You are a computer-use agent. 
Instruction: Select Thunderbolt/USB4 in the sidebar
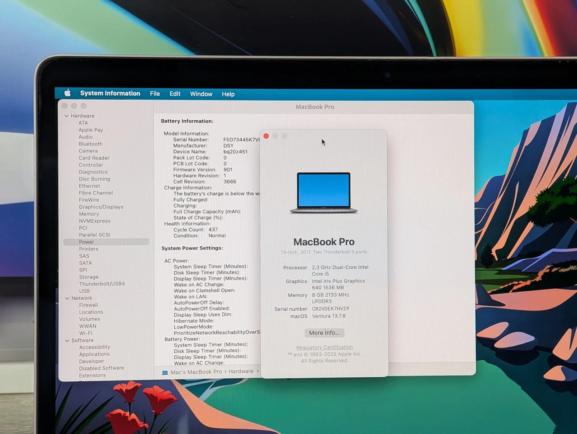[102, 284]
